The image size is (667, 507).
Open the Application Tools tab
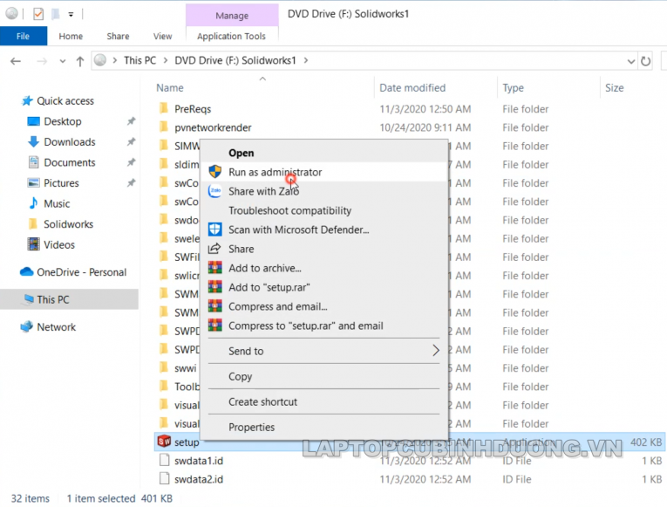(231, 36)
